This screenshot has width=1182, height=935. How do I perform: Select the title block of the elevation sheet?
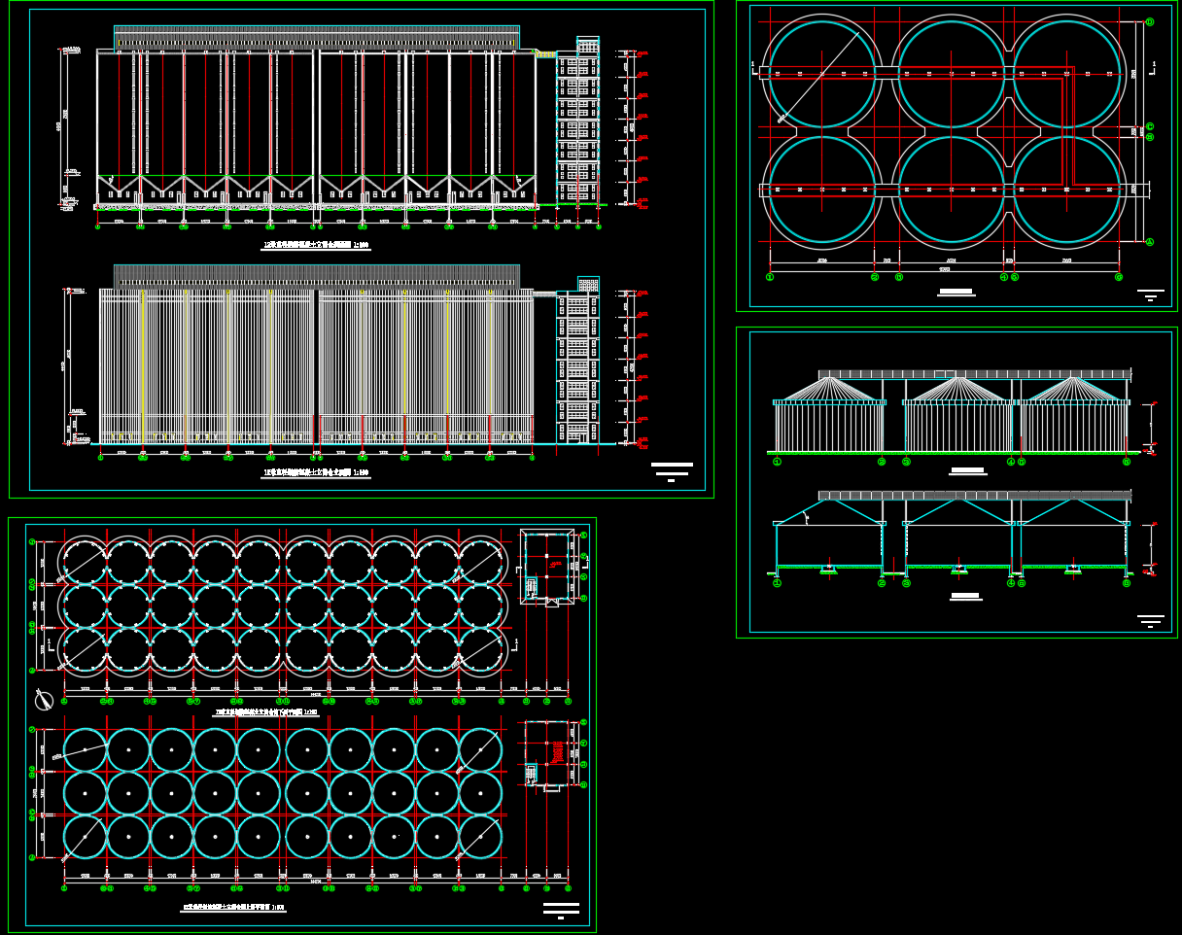[672, 469]
